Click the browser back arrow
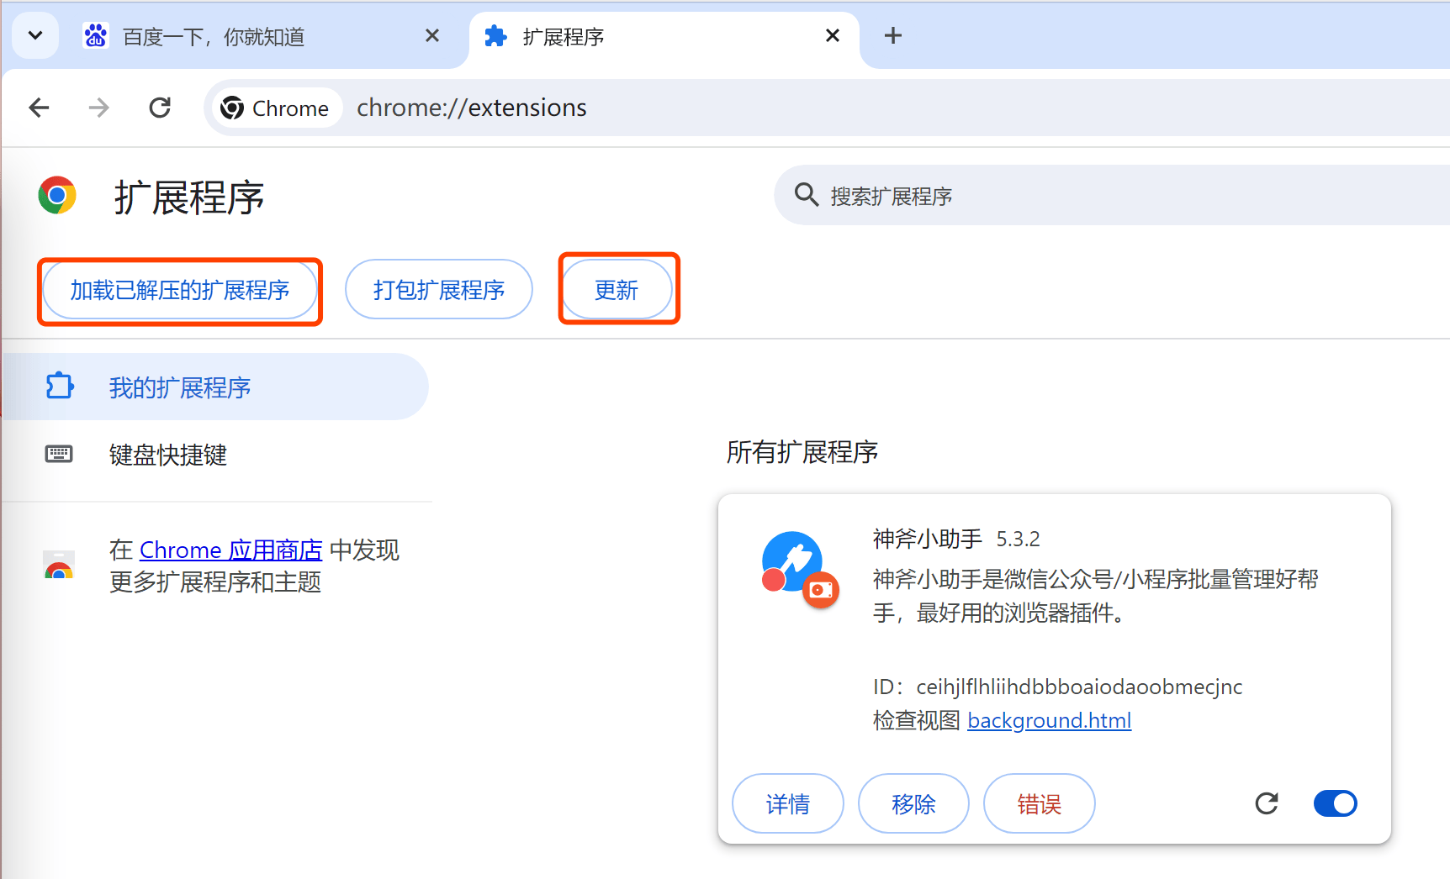 click(x=39, y=108)
